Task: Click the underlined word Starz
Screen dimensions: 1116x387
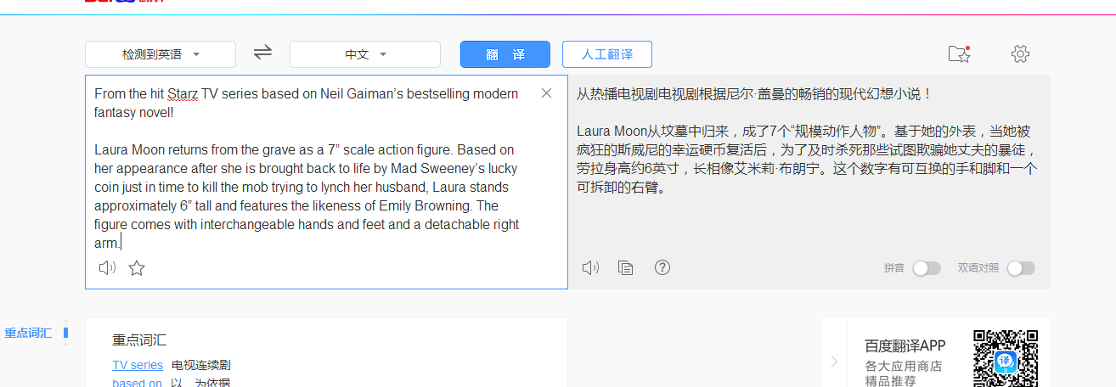Action: click(x=183, y=93)
